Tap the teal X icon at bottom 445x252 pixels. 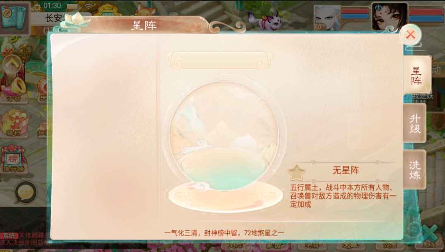click(x=430, y=233)
